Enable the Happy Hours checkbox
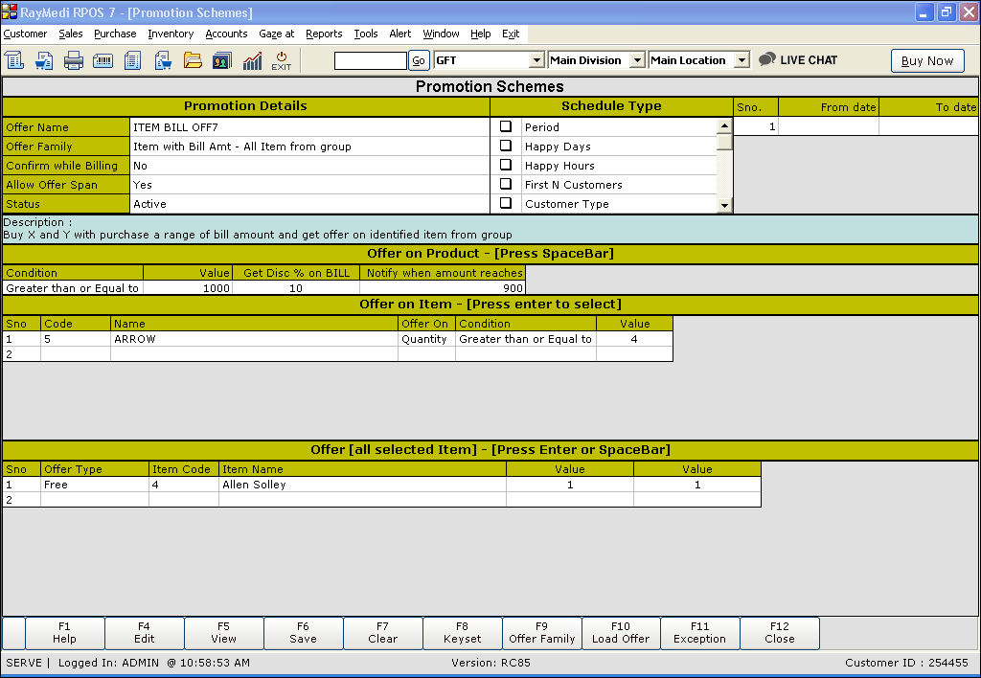981x678 pixels. [506, 165]
